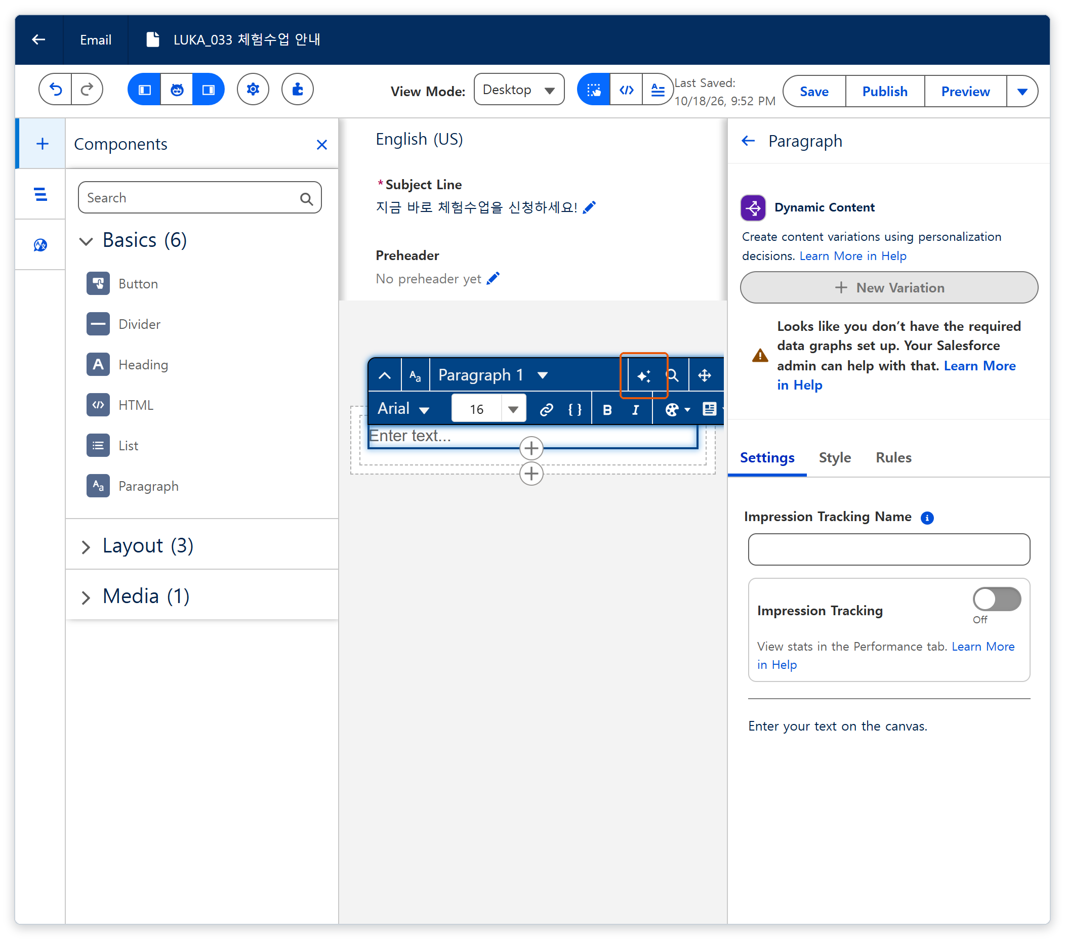Select the Divider component
The height and width of the screenshot is (939, 1065).
(124, 324)
